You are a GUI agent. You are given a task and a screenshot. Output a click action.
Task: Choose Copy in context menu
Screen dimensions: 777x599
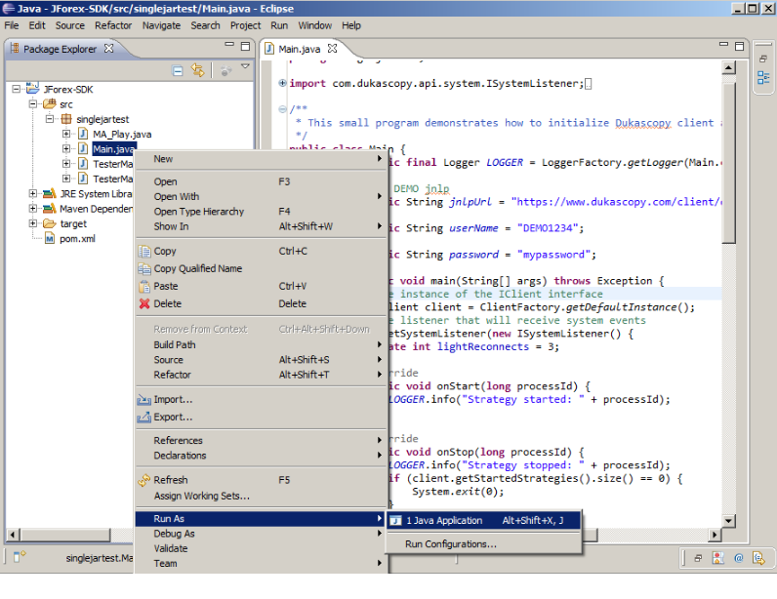click(261, 251)
